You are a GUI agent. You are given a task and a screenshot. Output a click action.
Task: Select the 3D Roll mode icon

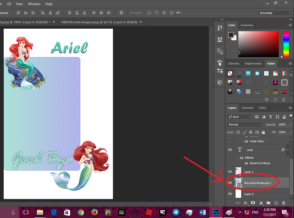[x=157, y=13]
